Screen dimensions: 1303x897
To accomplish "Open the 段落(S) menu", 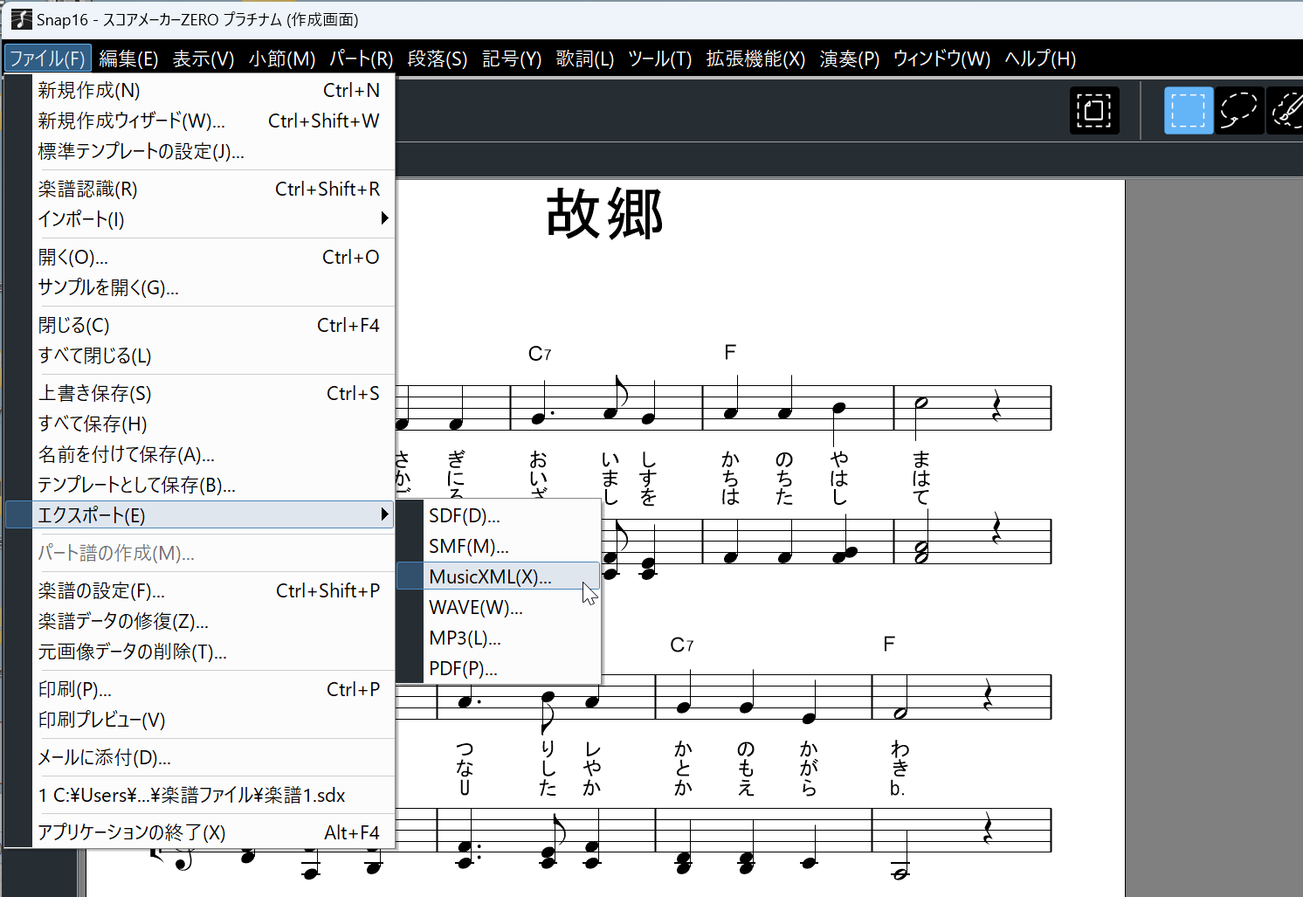I will pyautogui.click(x=438, y=59).
